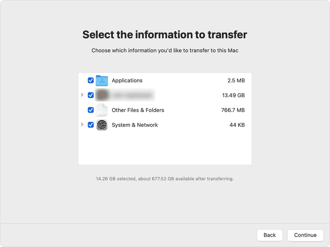
Task: Click the blue Applications folder icon
Action: click(102, 81)
